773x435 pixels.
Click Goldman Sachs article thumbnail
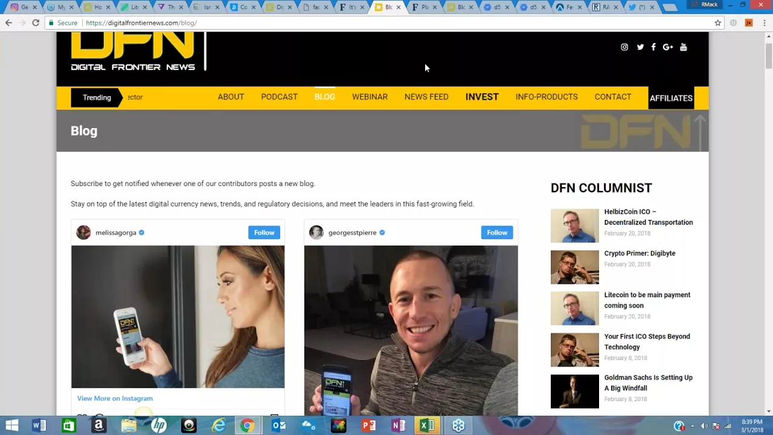[x=575, y=391]
